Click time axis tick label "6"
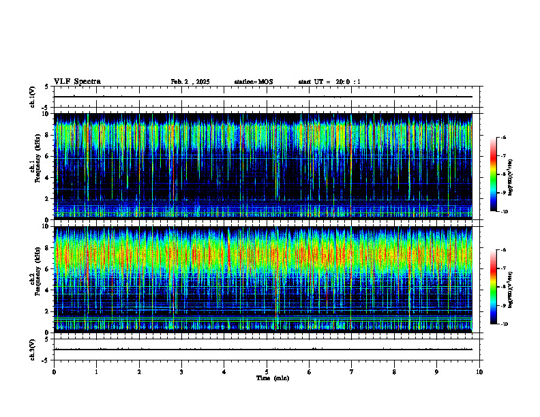 (309, 372)
